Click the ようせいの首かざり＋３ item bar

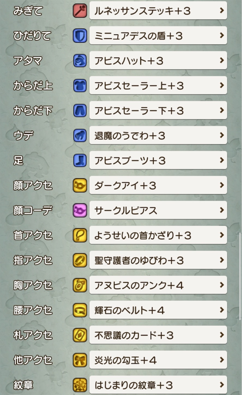[158, 235]
